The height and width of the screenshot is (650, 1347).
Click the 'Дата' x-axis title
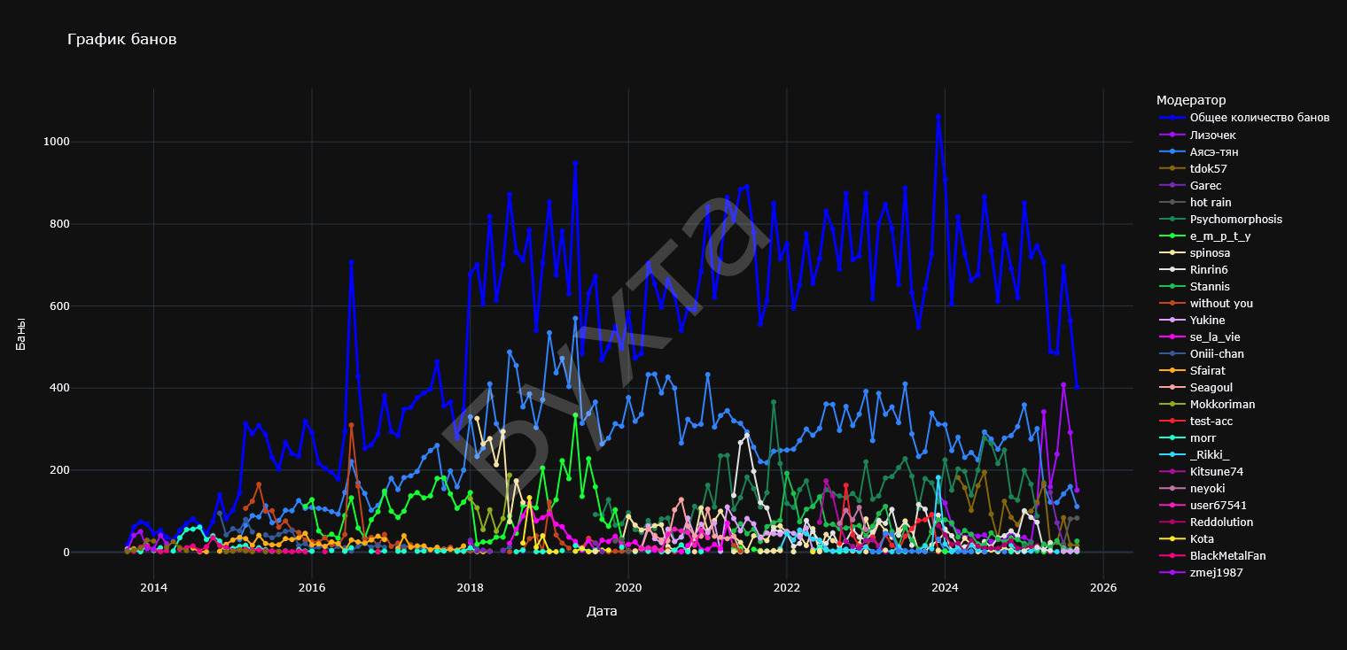coord(602,611)
